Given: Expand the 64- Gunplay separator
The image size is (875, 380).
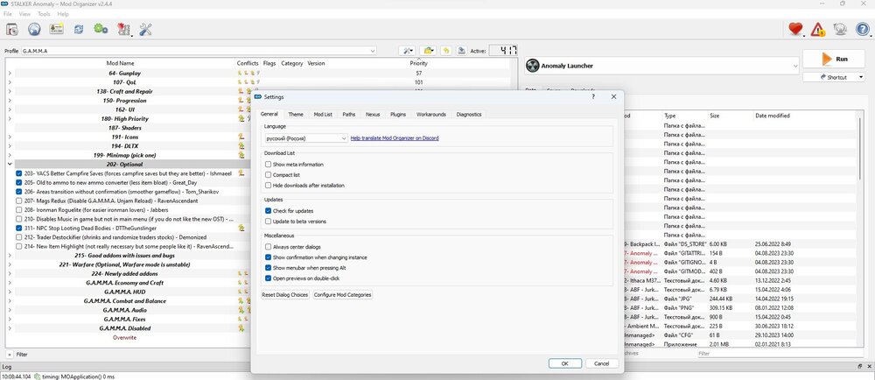Looking at the screenshot, I should tap(10, 74).
